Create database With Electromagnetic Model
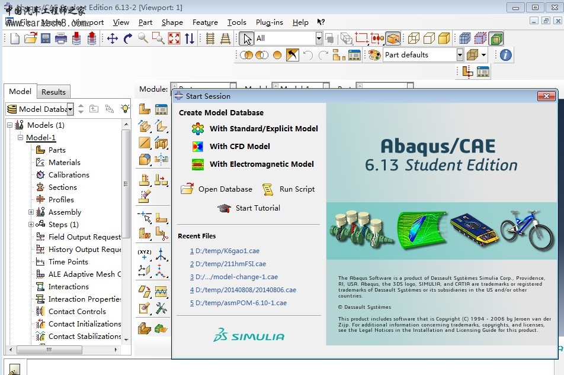Viewport: 564px width, 375px height. [x=252, y=164]
